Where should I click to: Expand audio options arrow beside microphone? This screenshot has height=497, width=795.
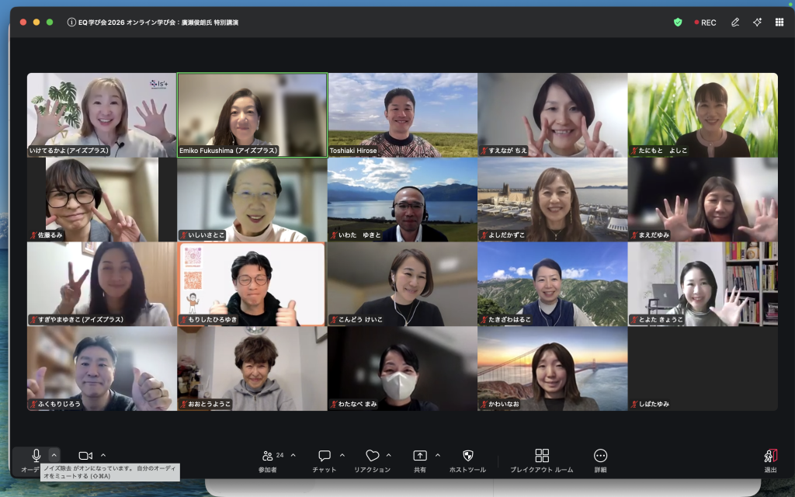tap(54, 455)
